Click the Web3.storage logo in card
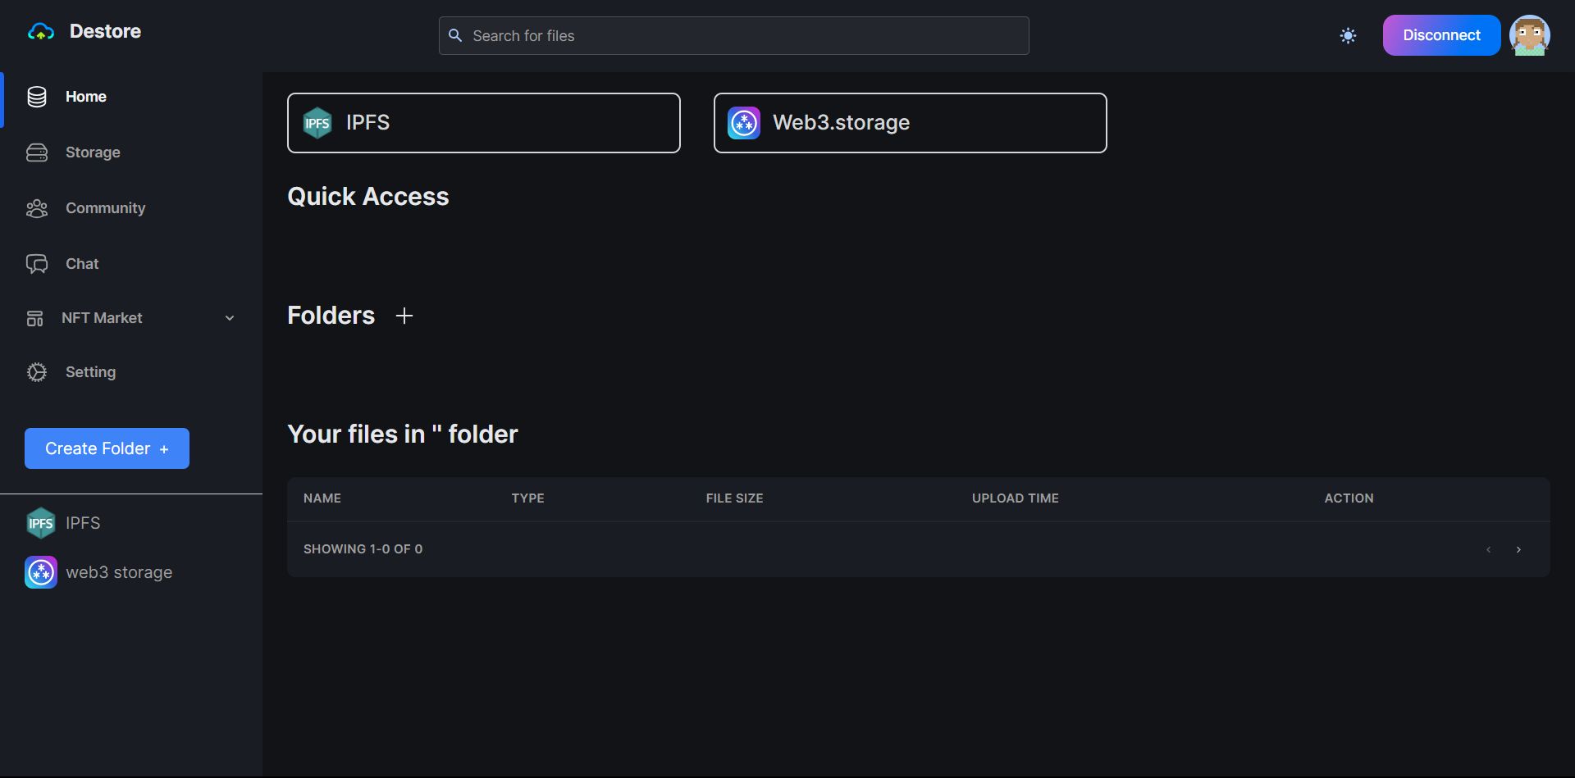Image resolution: width=1575 pixels, height=778 pixels. click(744, 123)
